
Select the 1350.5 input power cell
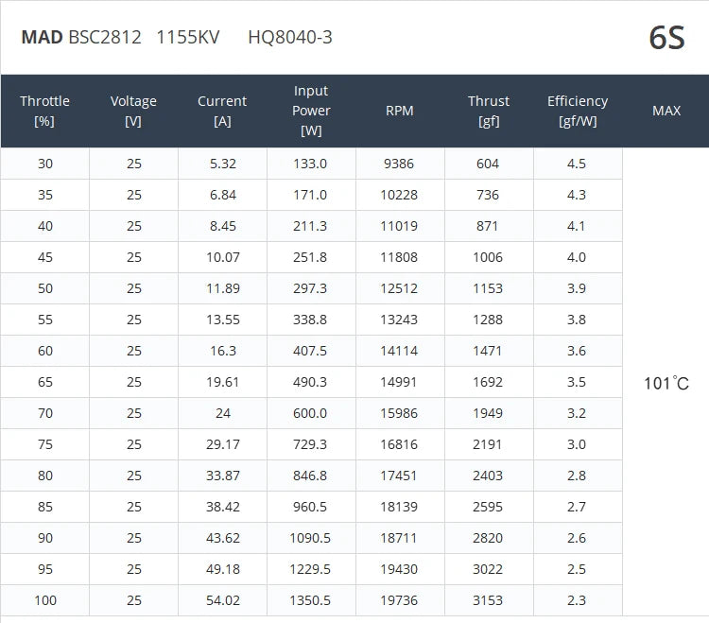311,600
